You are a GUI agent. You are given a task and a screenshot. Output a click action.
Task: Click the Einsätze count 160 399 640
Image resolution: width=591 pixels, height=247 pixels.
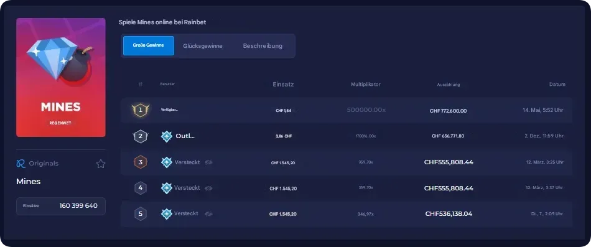click(x=78, y=206)
